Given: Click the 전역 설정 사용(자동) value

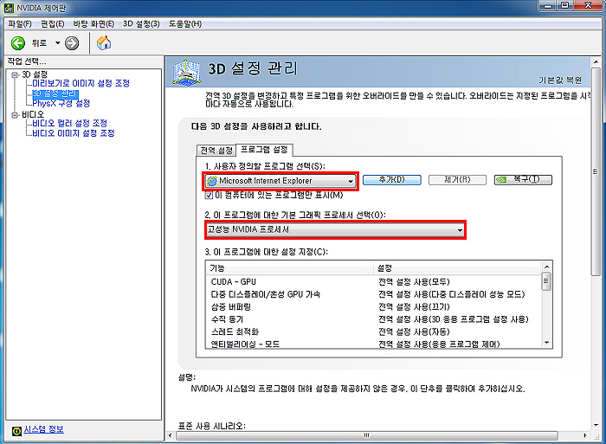Looking at the screenshot, I should coord(414,331).
